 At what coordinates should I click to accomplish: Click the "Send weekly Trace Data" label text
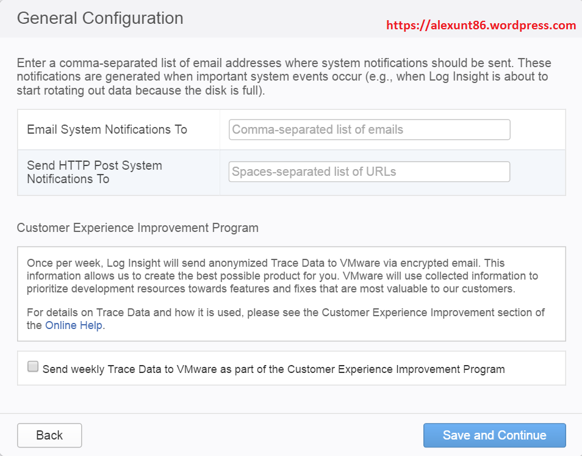coord(273,369)
